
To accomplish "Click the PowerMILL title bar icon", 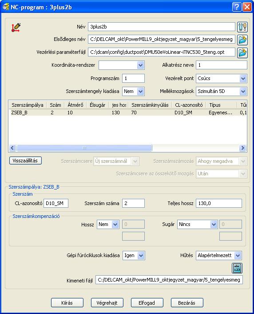I will point(6,7).
